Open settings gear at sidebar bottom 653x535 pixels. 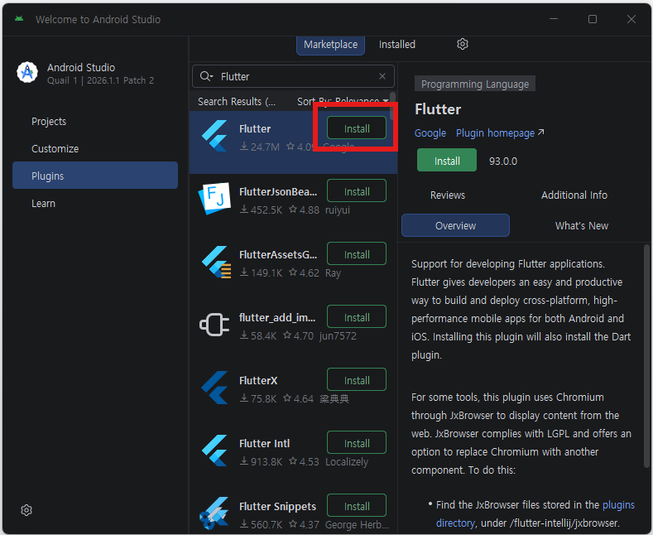tap(26, 510)
